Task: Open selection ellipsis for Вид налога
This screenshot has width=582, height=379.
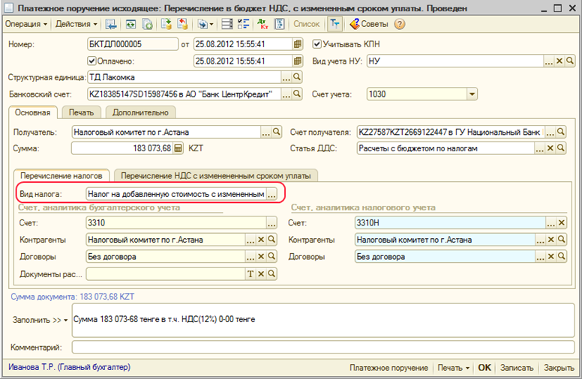Action: click(x=271, y=194)
